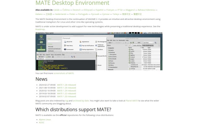The height and width of the screenshot is (124, 198).
Task: Read the MATE 1.28 released post
Action: click(x=67, y=85)
